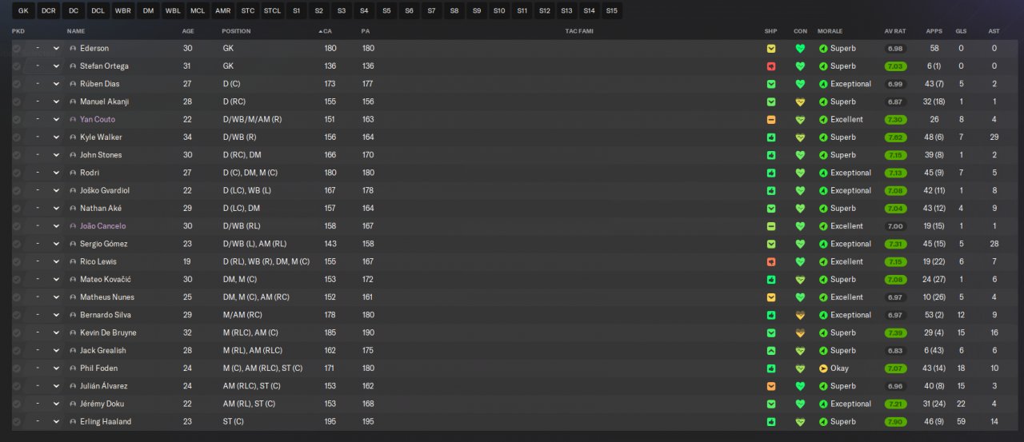Click Erling Haaland's sharpness icon
This screenshot has height=442, width=1024.
tap(771, 421)
